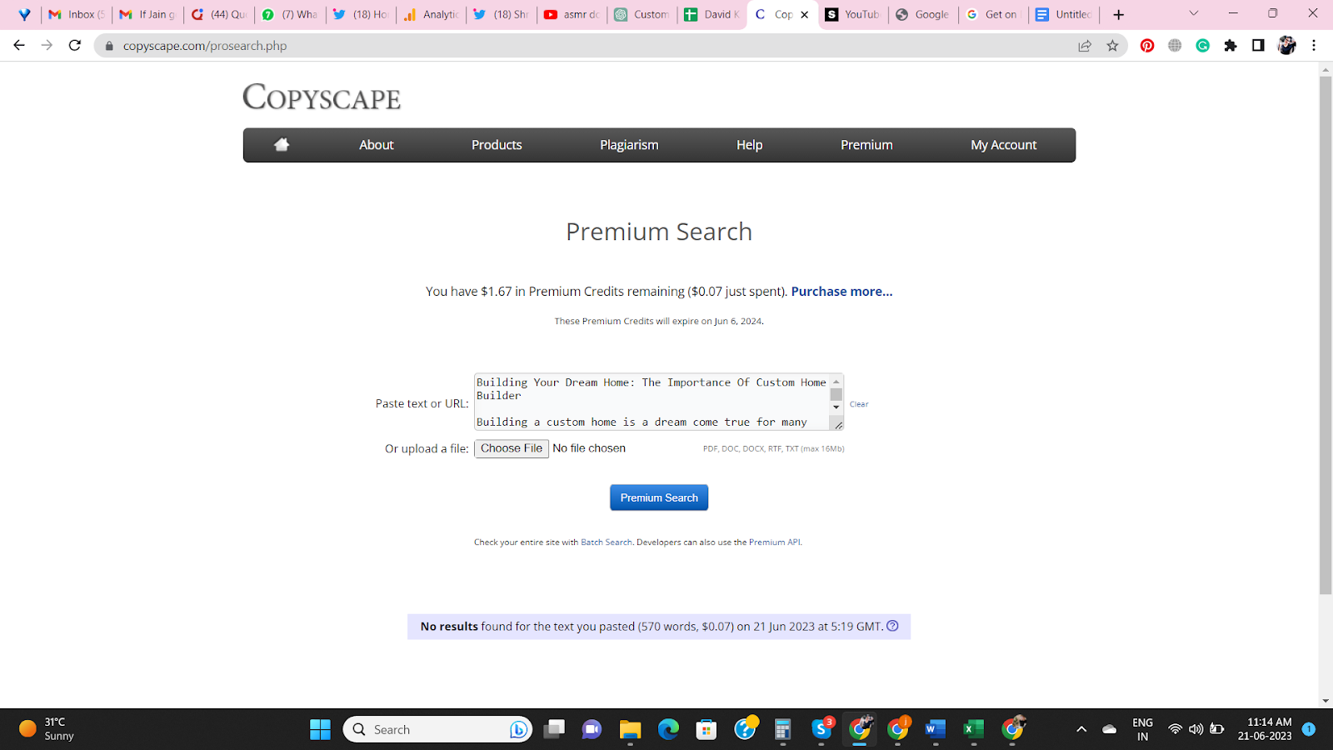Switch to the Untitled Google Docs tab
The image size is (1333, 750).
pos(1064,14)
